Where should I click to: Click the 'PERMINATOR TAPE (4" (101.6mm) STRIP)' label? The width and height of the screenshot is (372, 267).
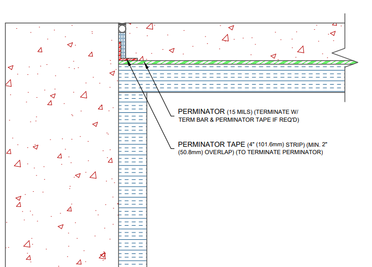click(x=242, y=144)
